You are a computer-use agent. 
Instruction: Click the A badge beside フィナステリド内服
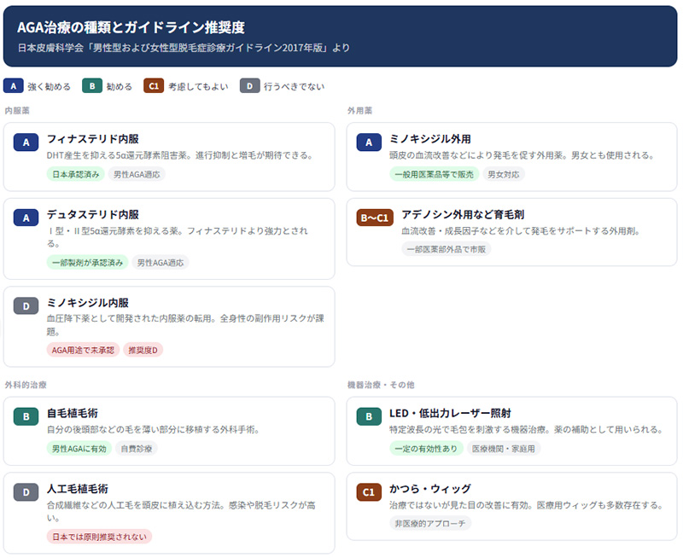pos(26,142)
